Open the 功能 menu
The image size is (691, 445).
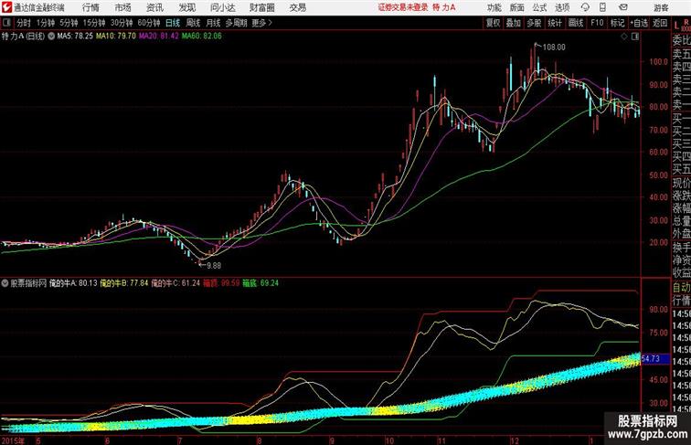click(494, 7)
